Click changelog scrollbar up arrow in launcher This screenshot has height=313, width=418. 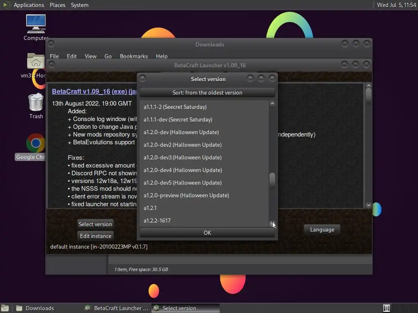click(369, 86)
